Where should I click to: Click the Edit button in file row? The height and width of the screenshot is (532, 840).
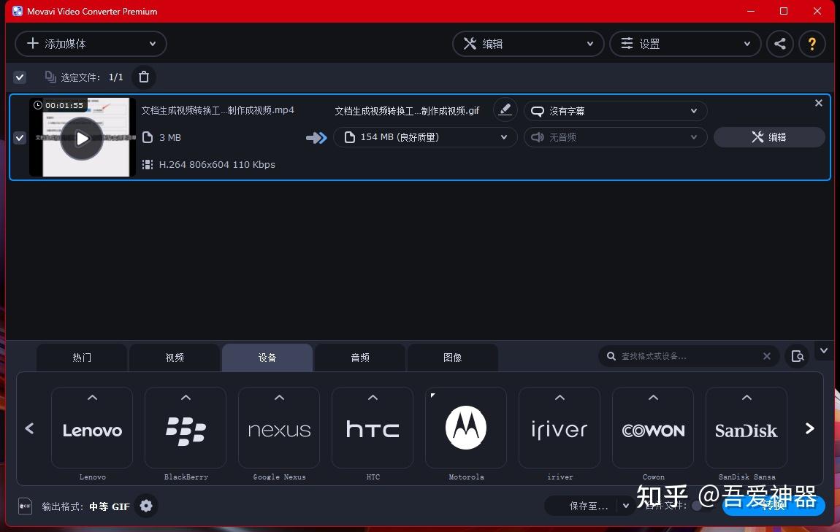point(769,137)
